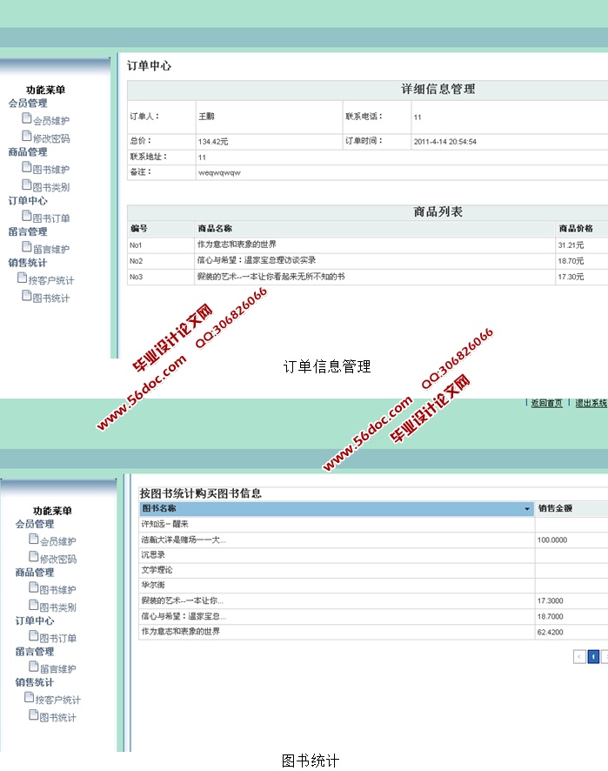Open 图书统计 text link in the upper menu
Viewport: 608px width, 771px height.
point(51,298)
